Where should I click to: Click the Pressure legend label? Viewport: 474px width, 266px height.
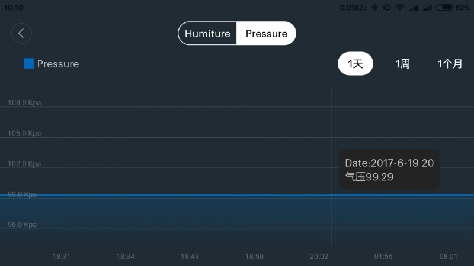[58, 64]
